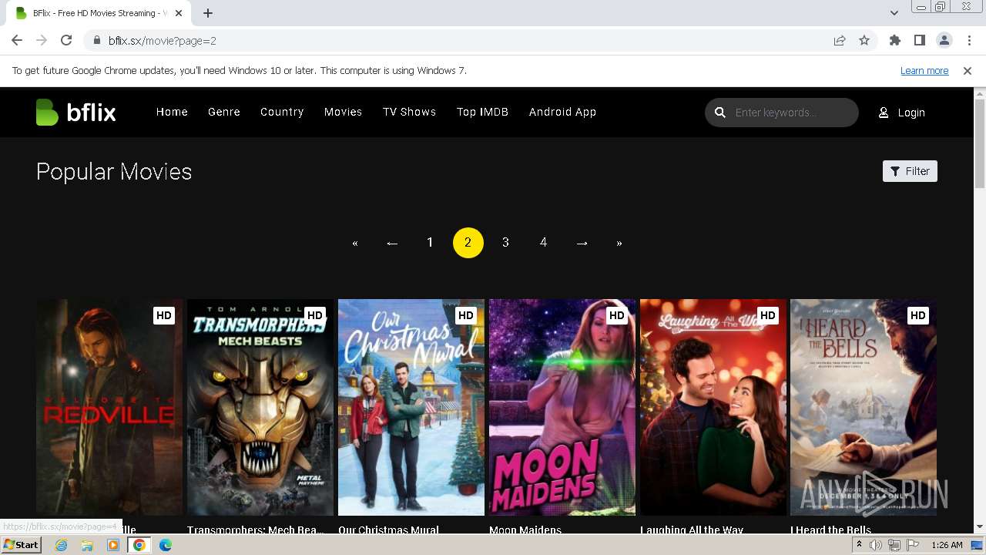The height and width of the screenshot is (555, 986).
Task: Open the tab search dropdown arrow
Action: pyautogui.click(x=894, y=13)
